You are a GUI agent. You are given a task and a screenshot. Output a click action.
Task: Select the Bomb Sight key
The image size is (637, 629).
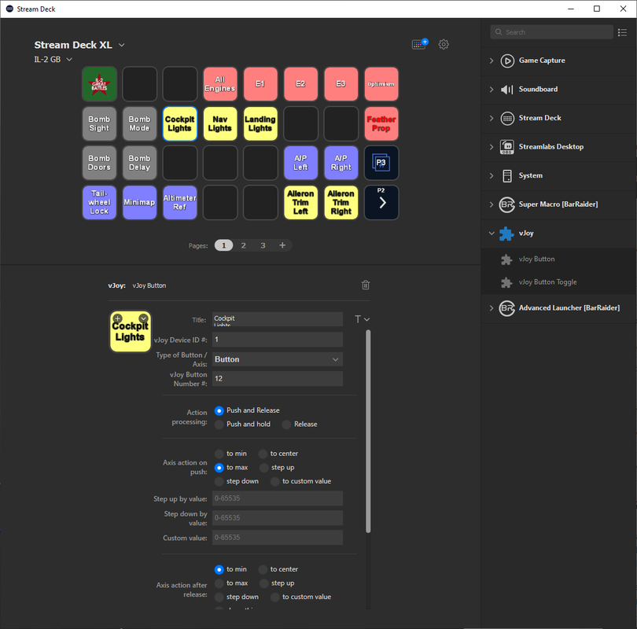pyautogui.click(x=99, y=123)
